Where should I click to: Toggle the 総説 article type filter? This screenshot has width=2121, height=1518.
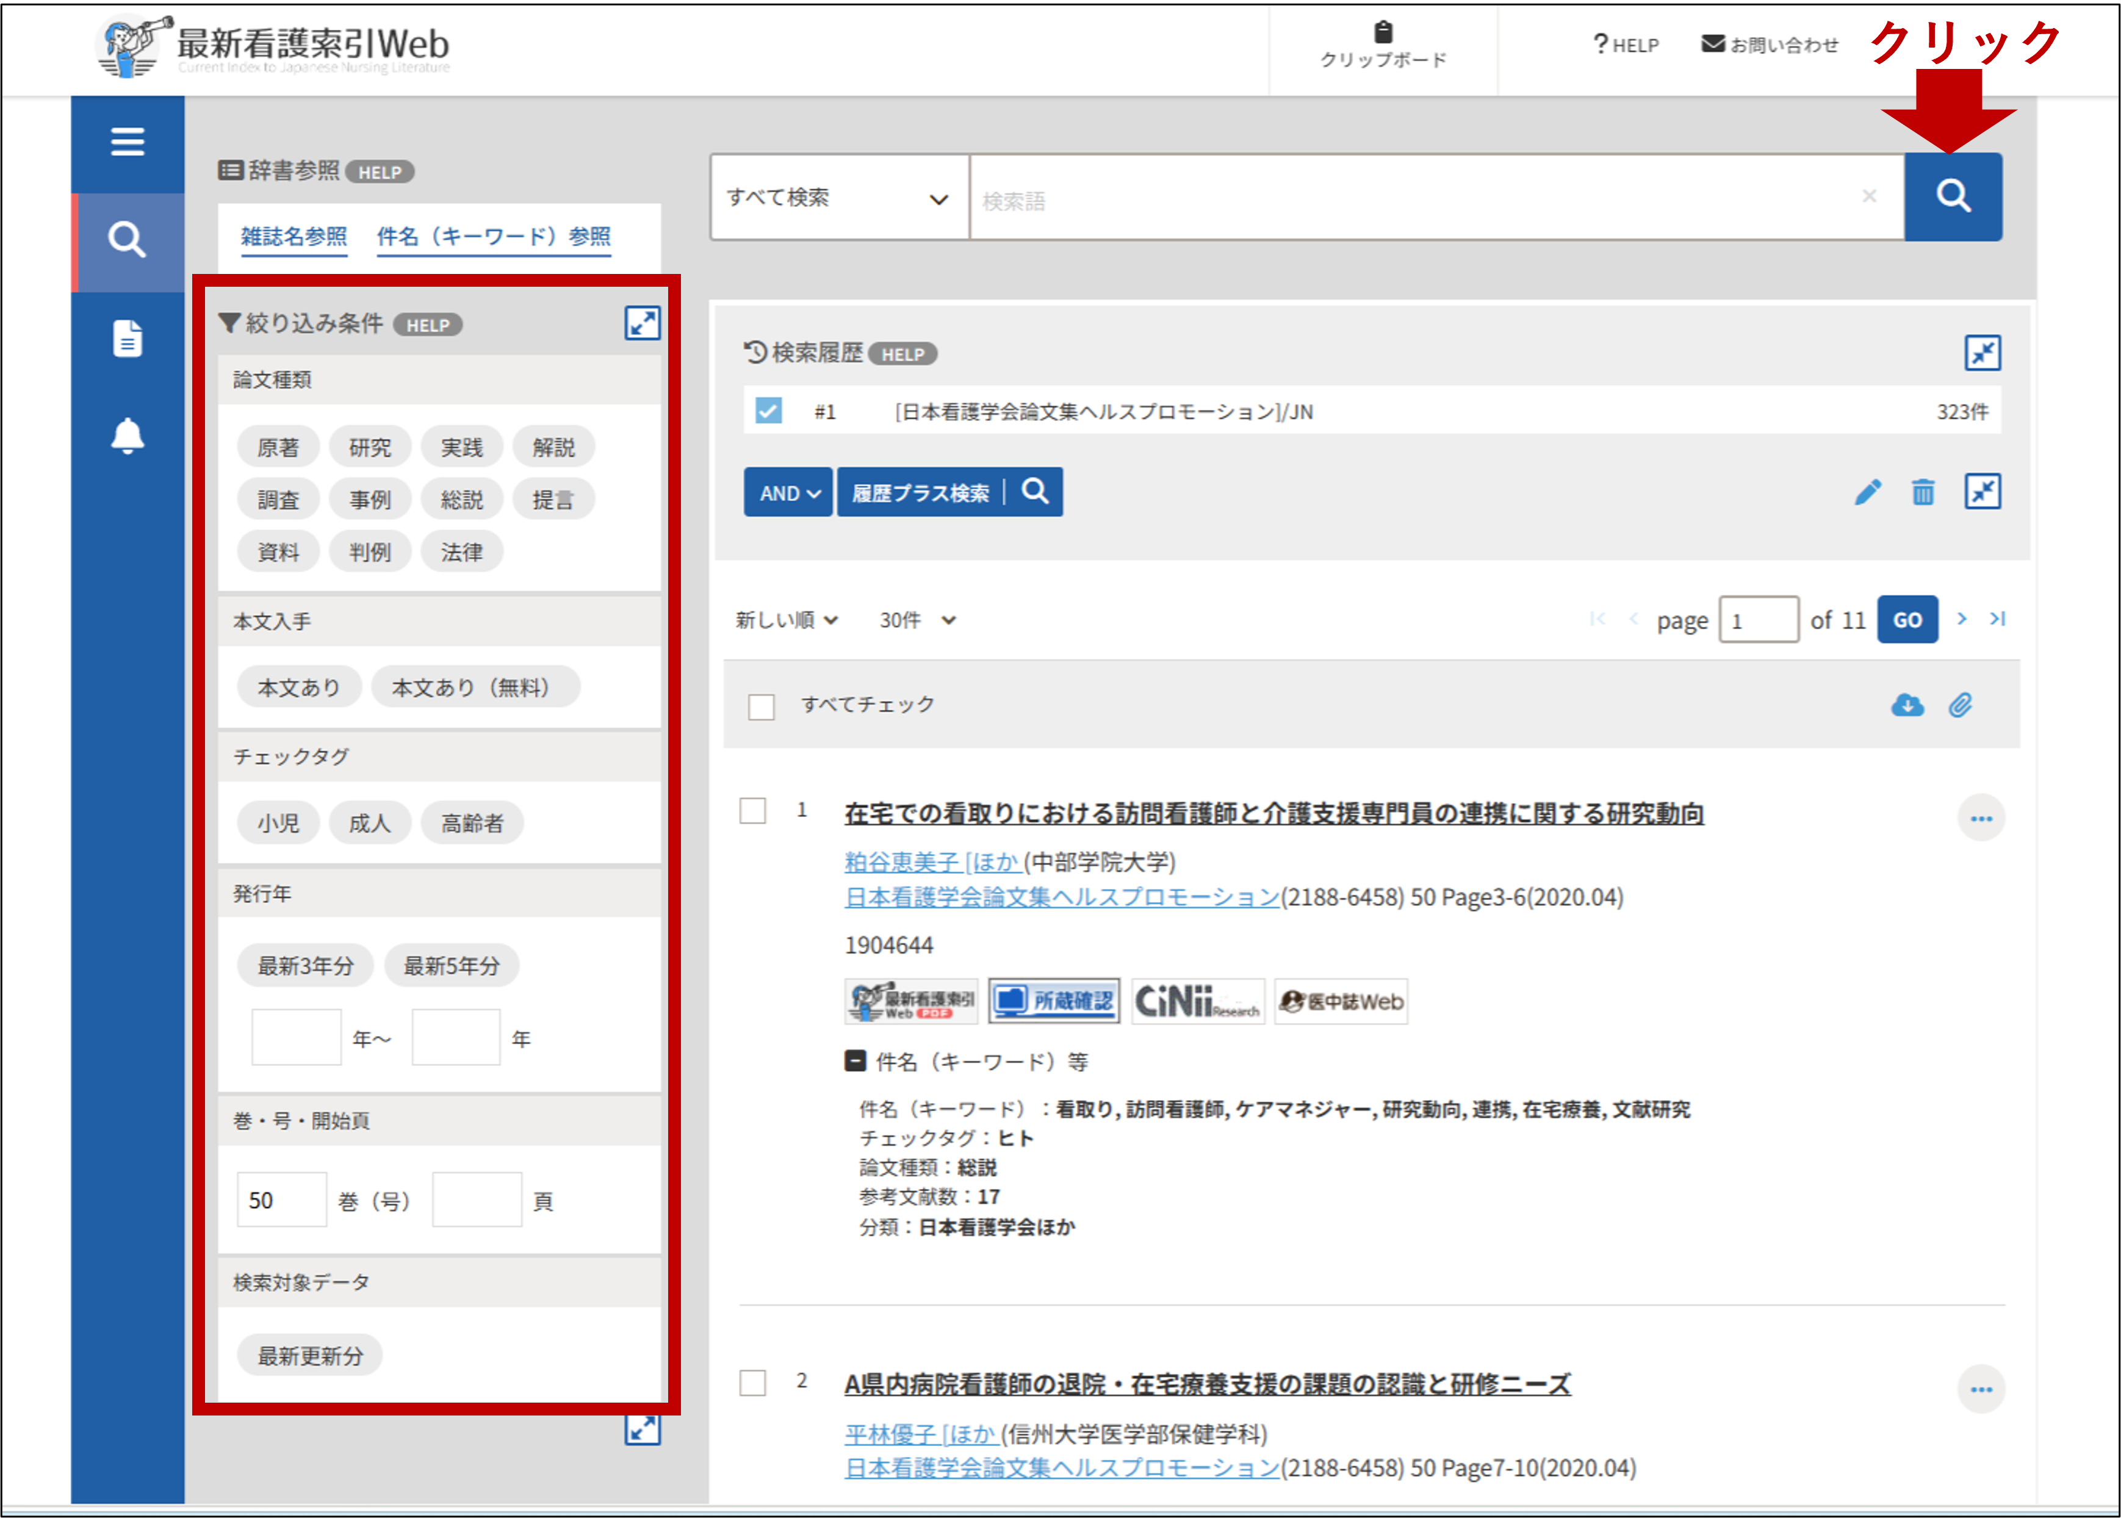[462, 500]
